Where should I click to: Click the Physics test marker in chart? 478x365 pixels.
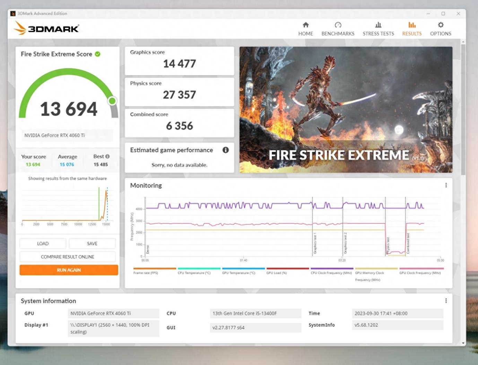[388, 245]
